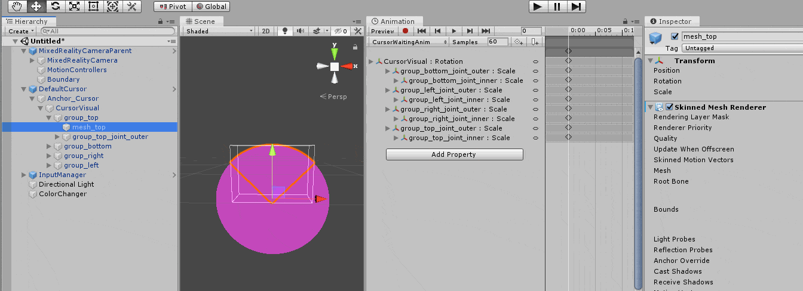Enable animation keyframe recording
Viewport: 803px width, 291px height.
pos(405,31)
